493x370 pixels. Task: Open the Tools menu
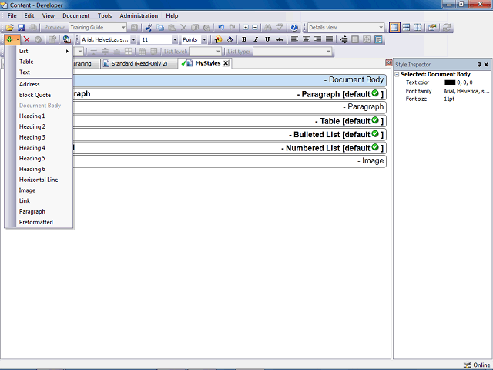[105, 15]
